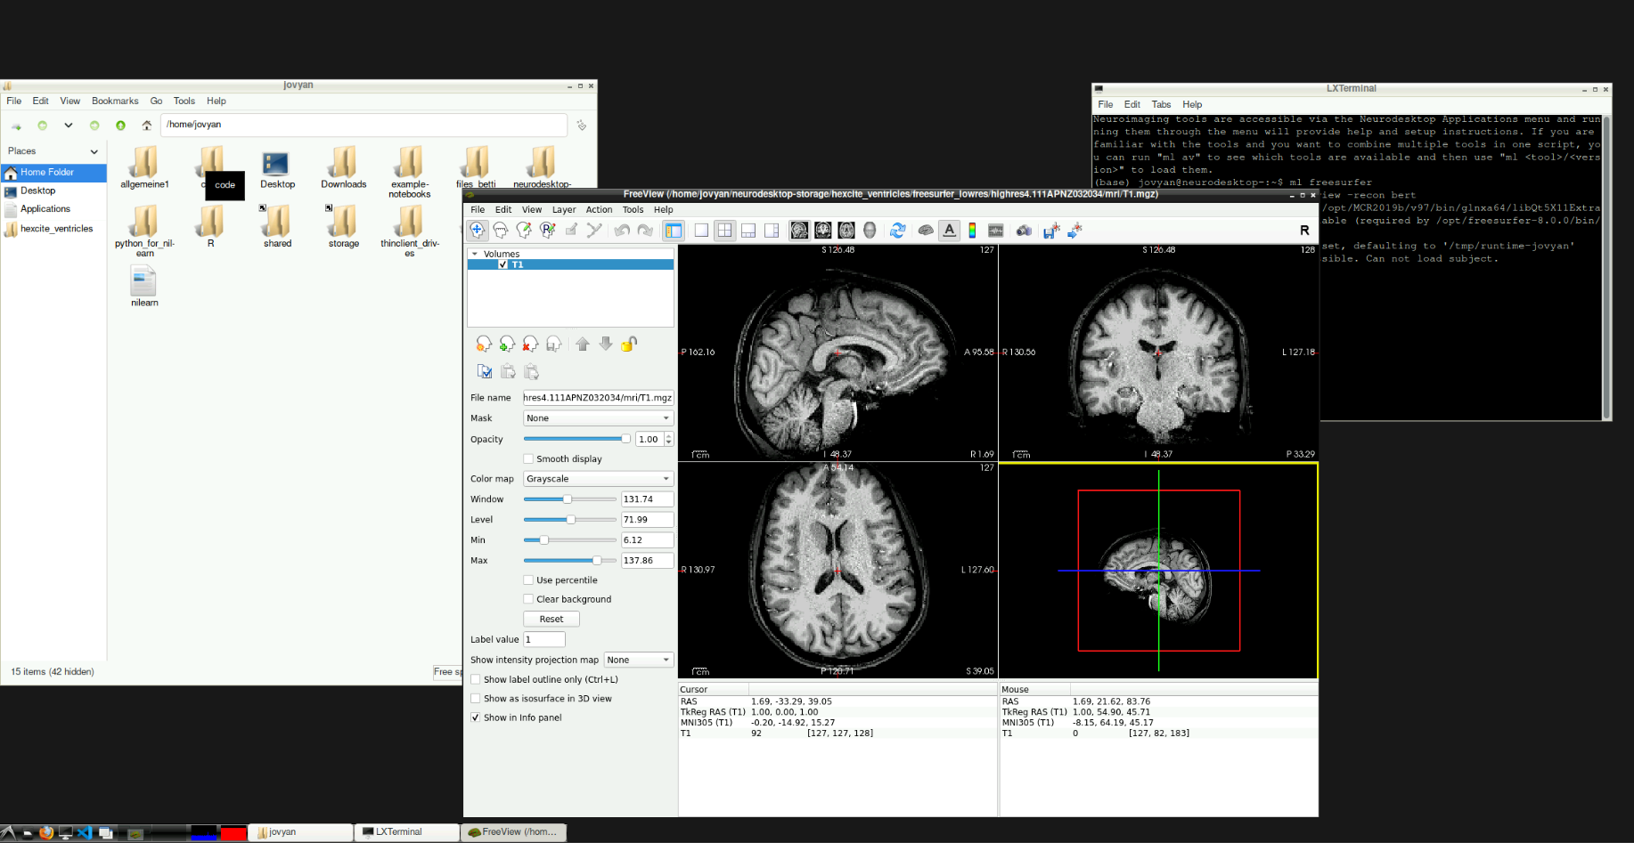This screenshot has height=843, width=1634.
Task: Set sagittal as main view icon
Action: coord(799,231)
